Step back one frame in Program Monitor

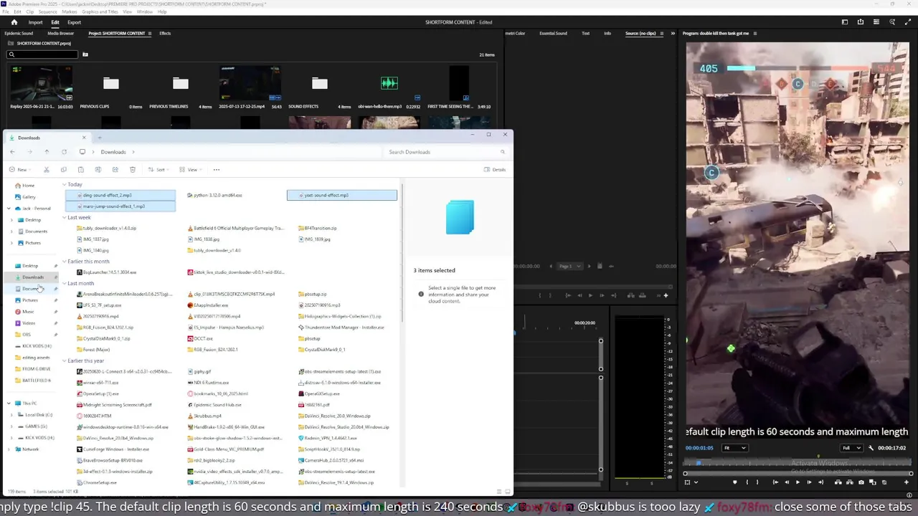tap(787, 482)
